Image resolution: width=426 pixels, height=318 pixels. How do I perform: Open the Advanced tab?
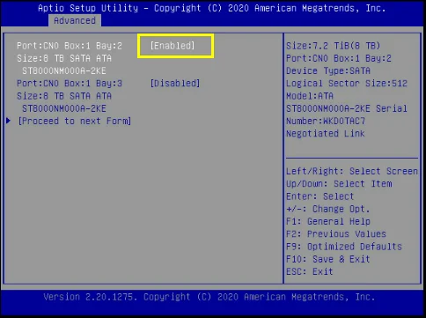point(75,20)
